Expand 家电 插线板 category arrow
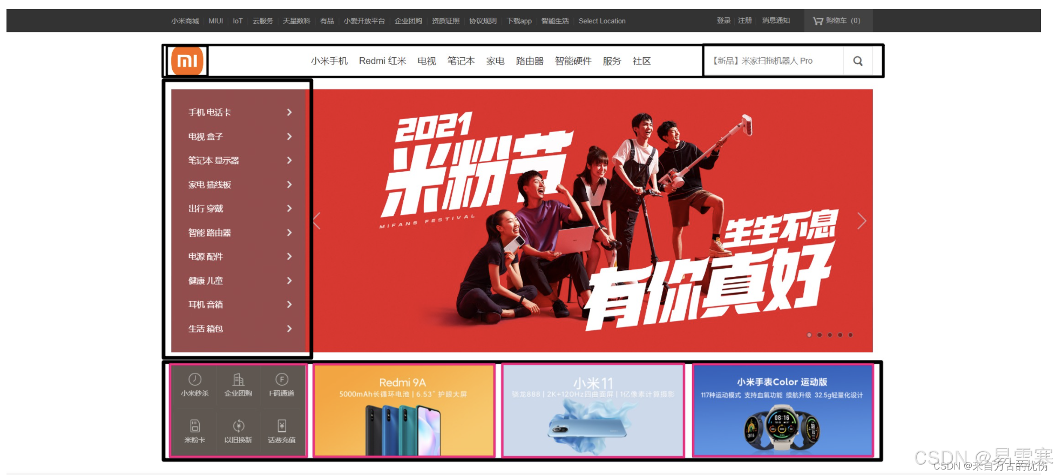1056x476 pixels. 289,185
